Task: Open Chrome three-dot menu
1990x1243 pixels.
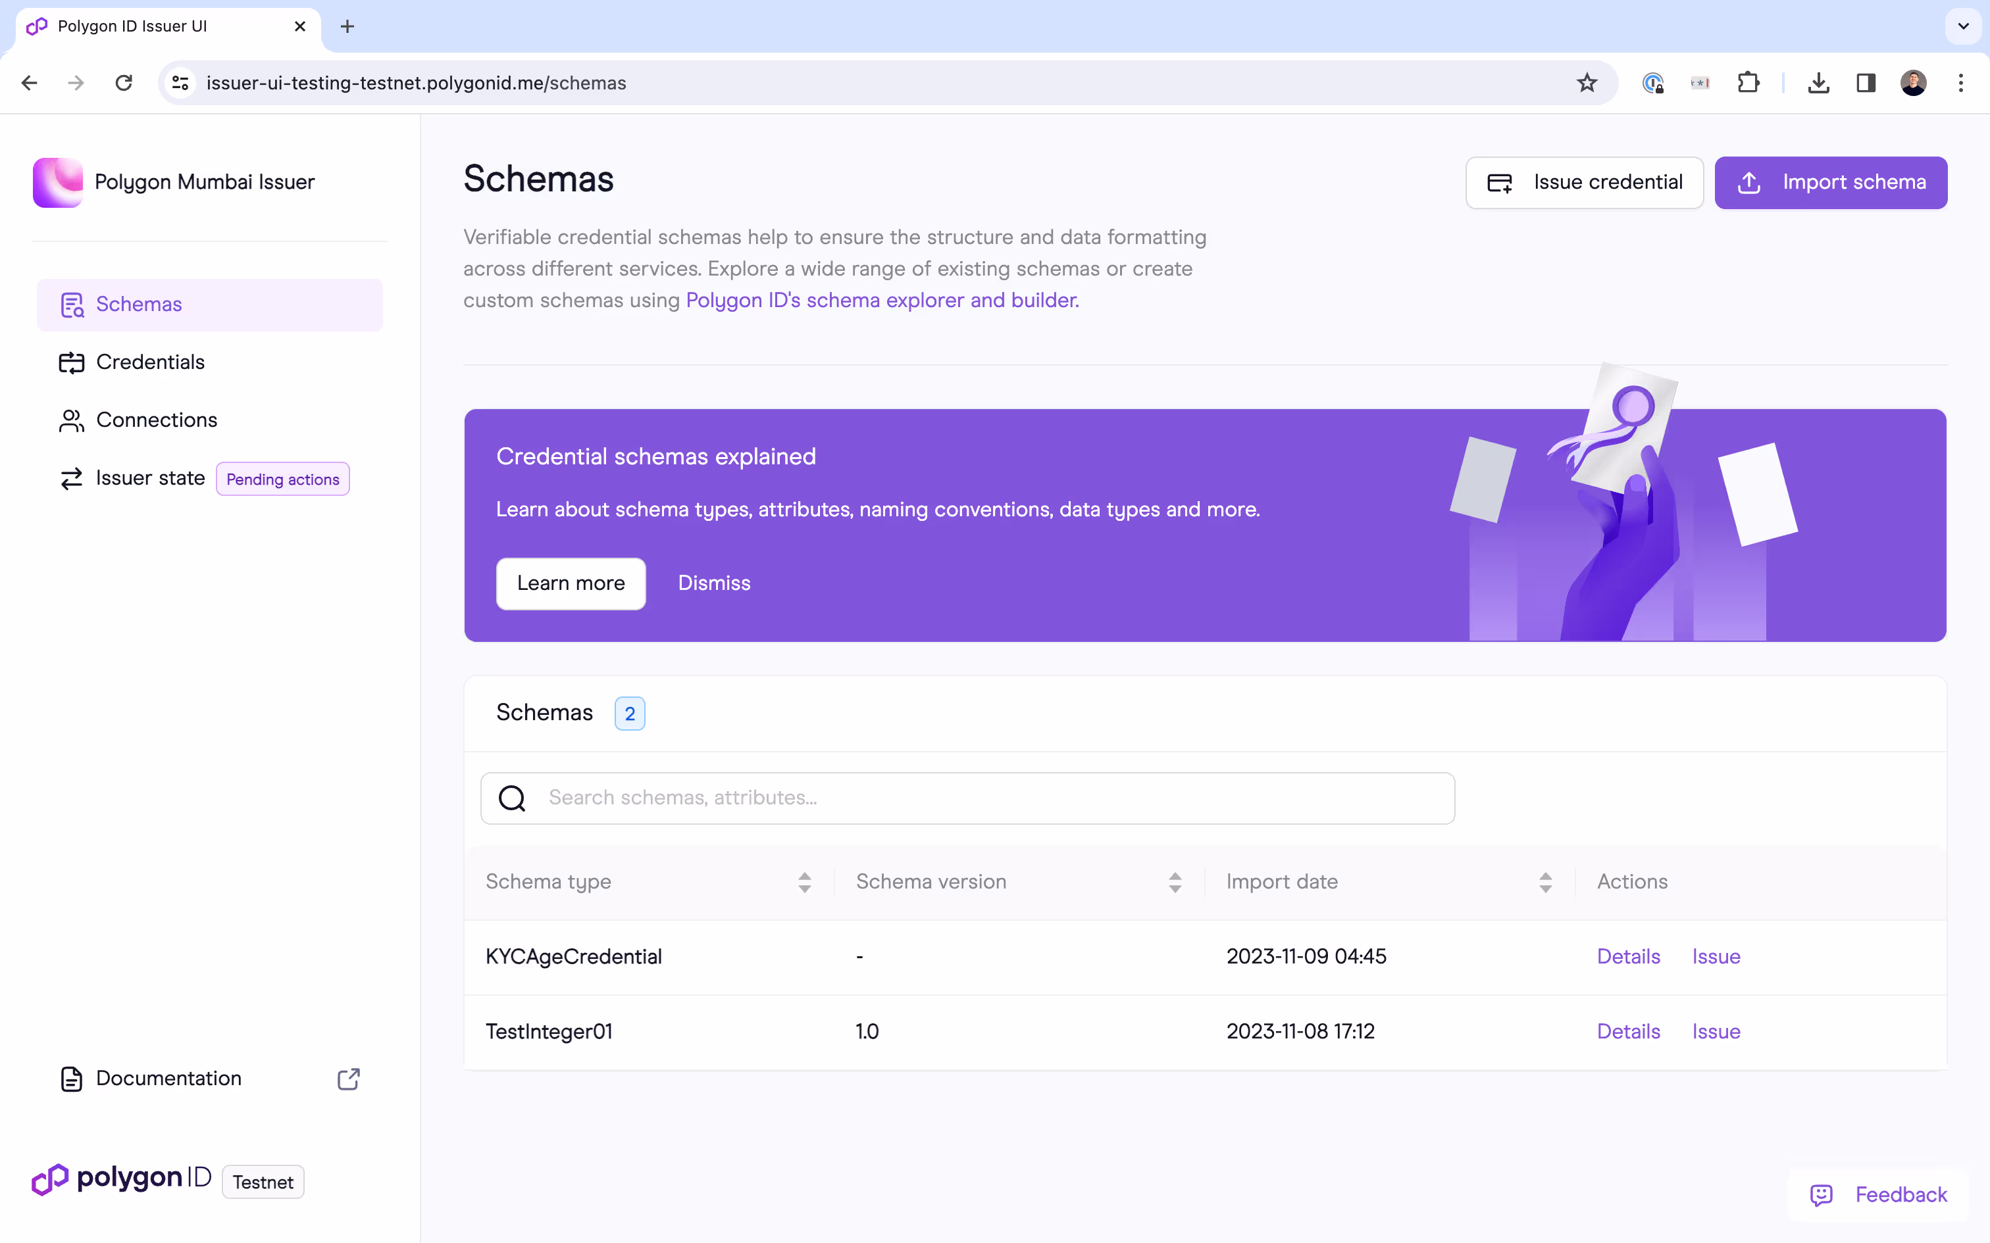Action: [x=1960, y=83]
